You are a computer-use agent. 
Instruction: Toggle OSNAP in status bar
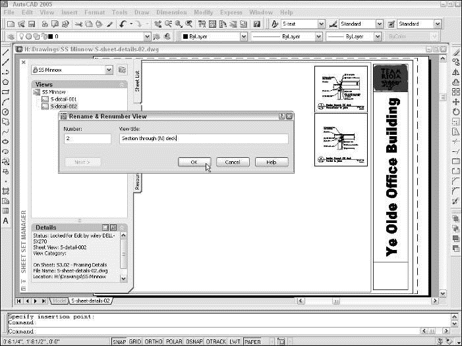click(194, 341)
